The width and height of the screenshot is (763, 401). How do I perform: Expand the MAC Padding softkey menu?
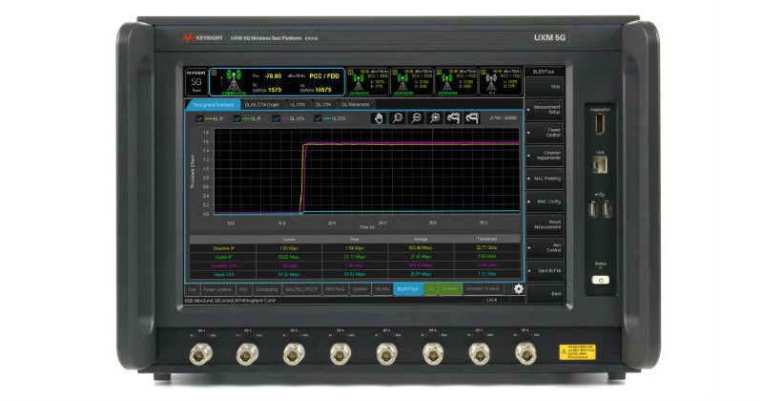tap(545, 179)
